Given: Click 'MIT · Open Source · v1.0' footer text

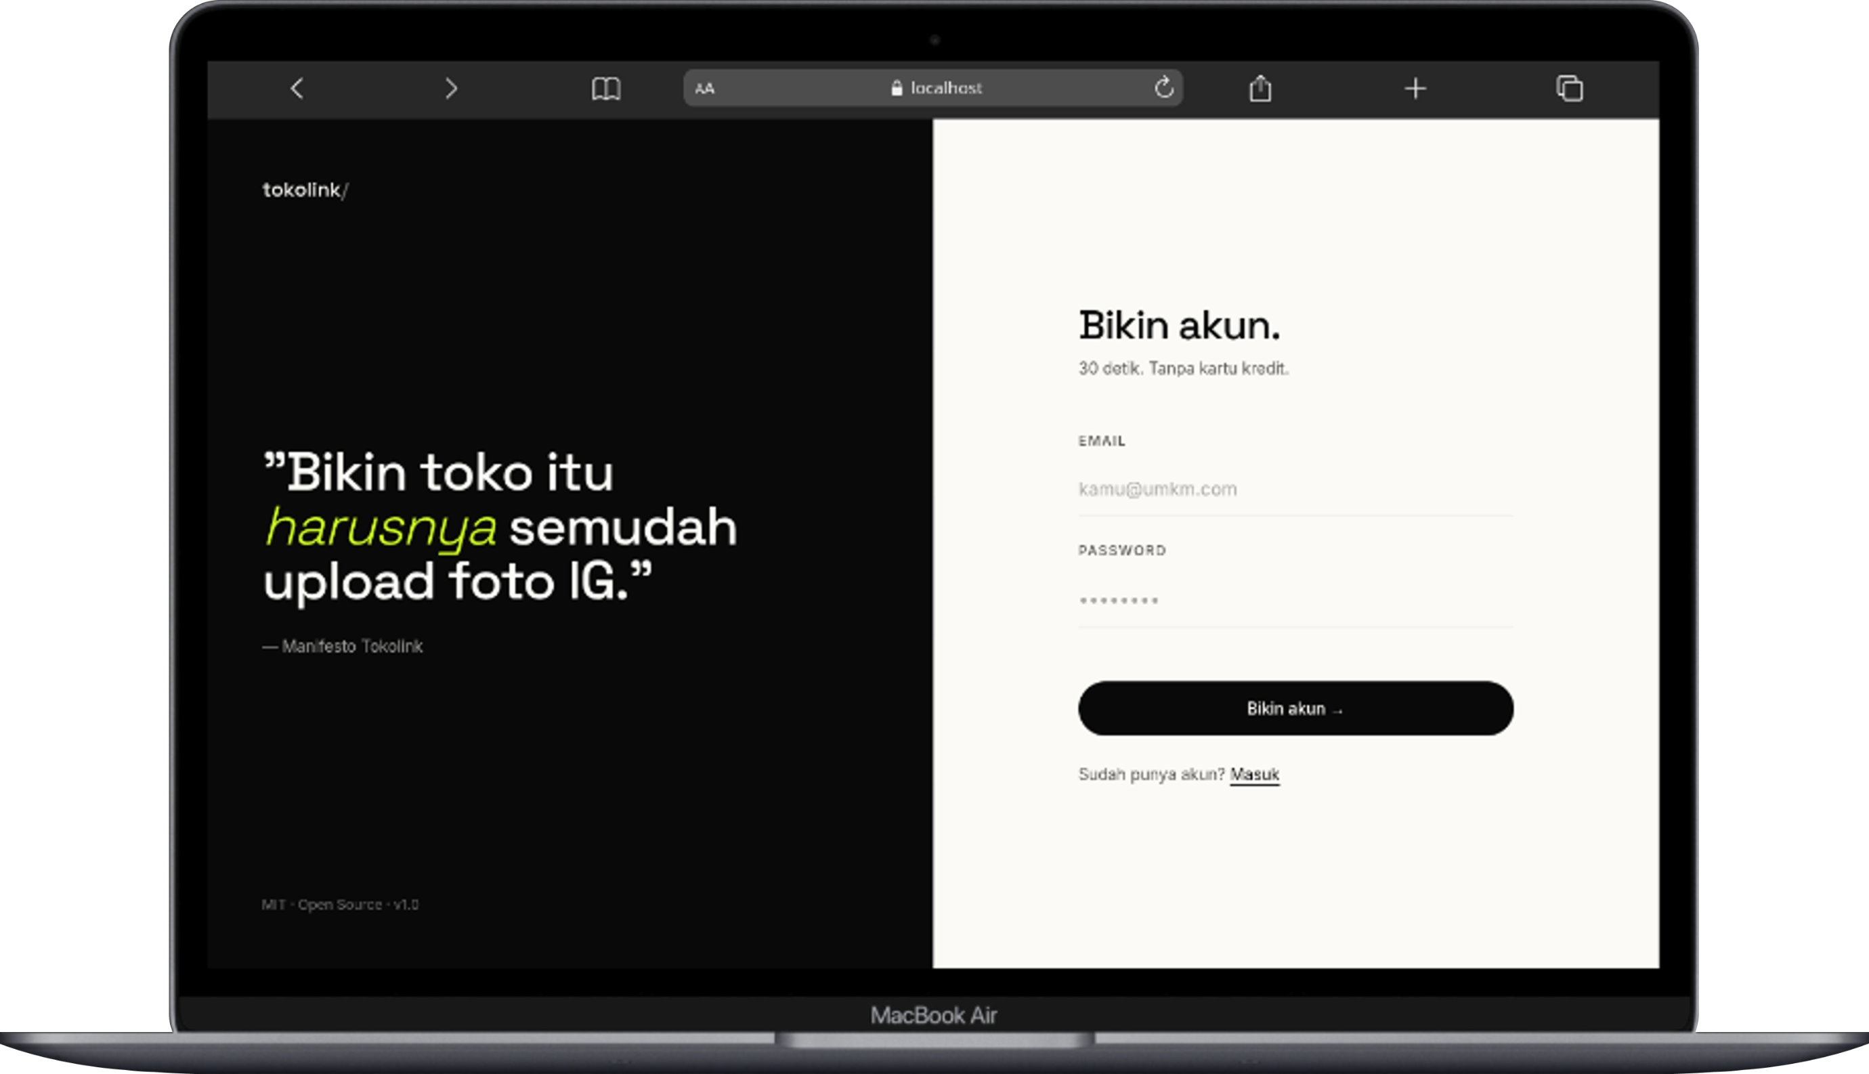Looking at the screenshot, I should pyautogui.click(x=340, y=904).
